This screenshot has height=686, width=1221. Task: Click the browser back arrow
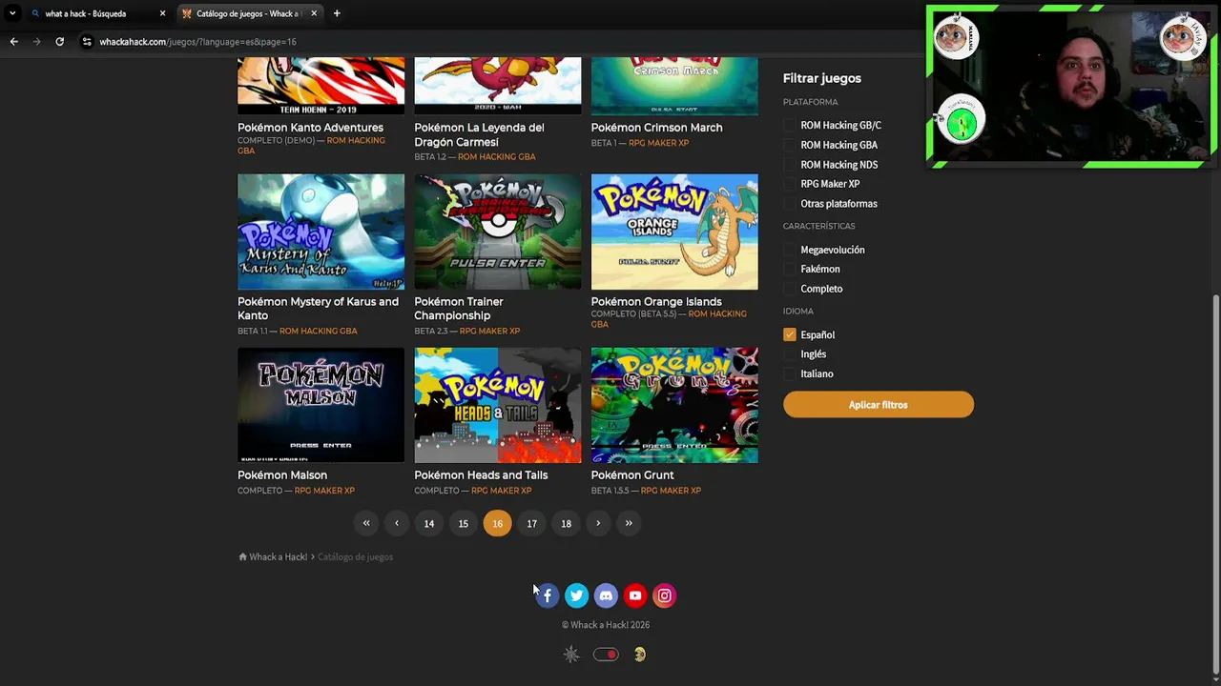[13, 42]
